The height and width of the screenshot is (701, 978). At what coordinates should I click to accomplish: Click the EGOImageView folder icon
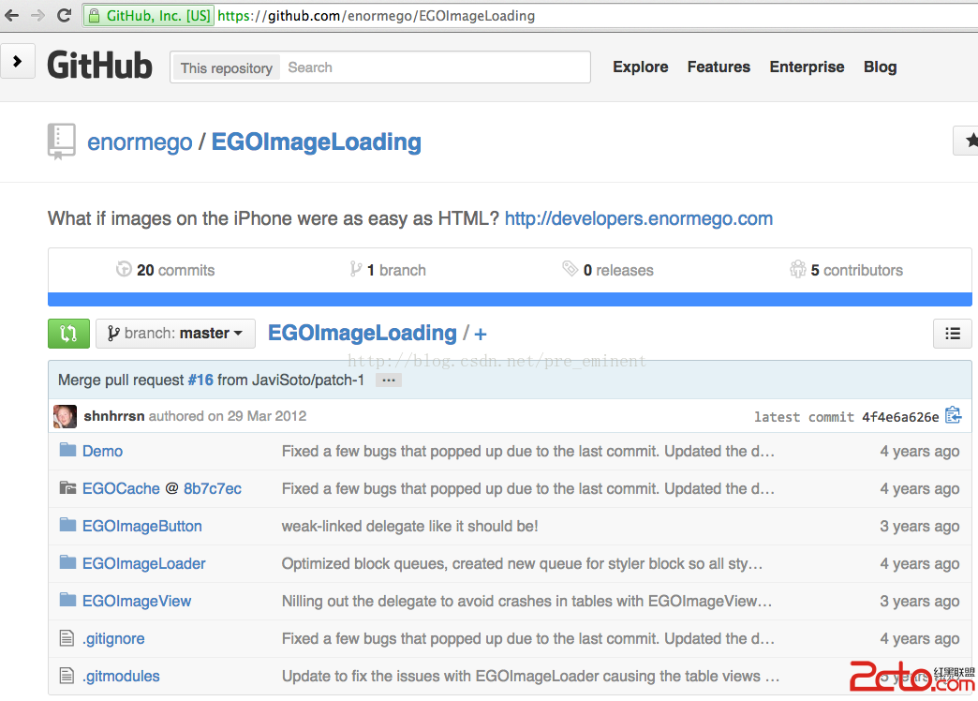(x=67, y=600)
